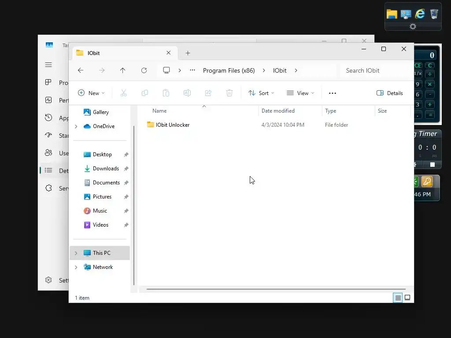Show hidden breadcrumb path with ellipsis
The height and width of the screenshot is (338, 451).
(x=192, y=70)
